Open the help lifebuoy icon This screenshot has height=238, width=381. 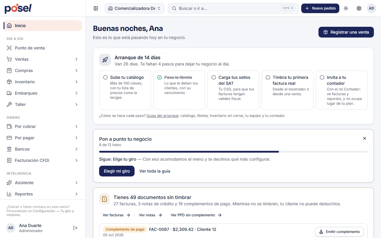[359, 8]
